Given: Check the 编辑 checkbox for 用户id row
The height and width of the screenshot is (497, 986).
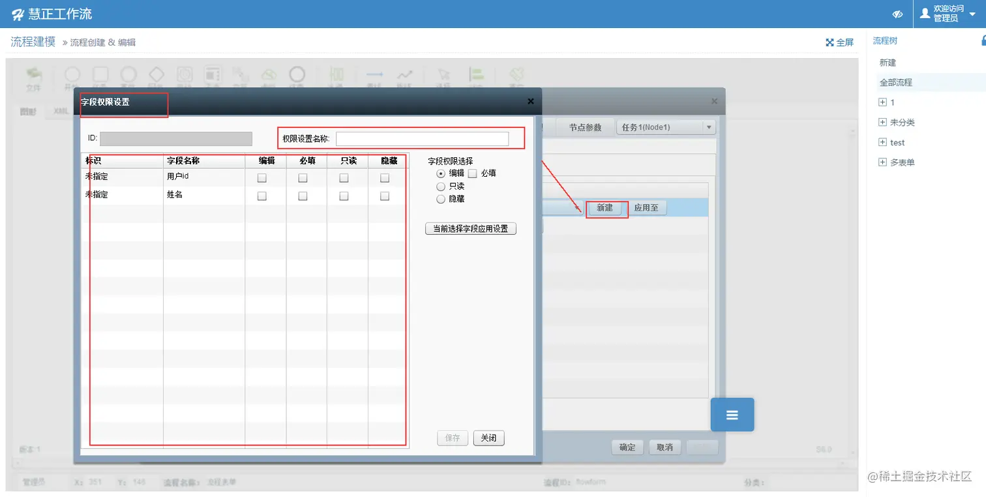Looking at the screenshot, I should (x=262, y=177).
